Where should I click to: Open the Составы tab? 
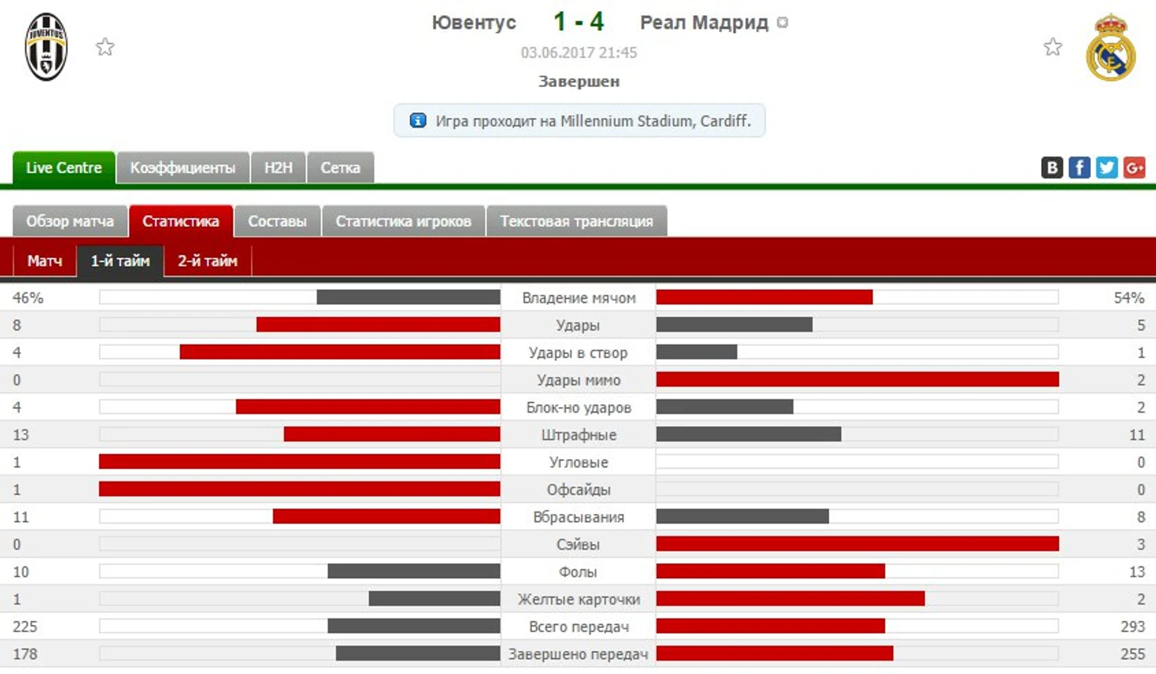pos(277,221)
